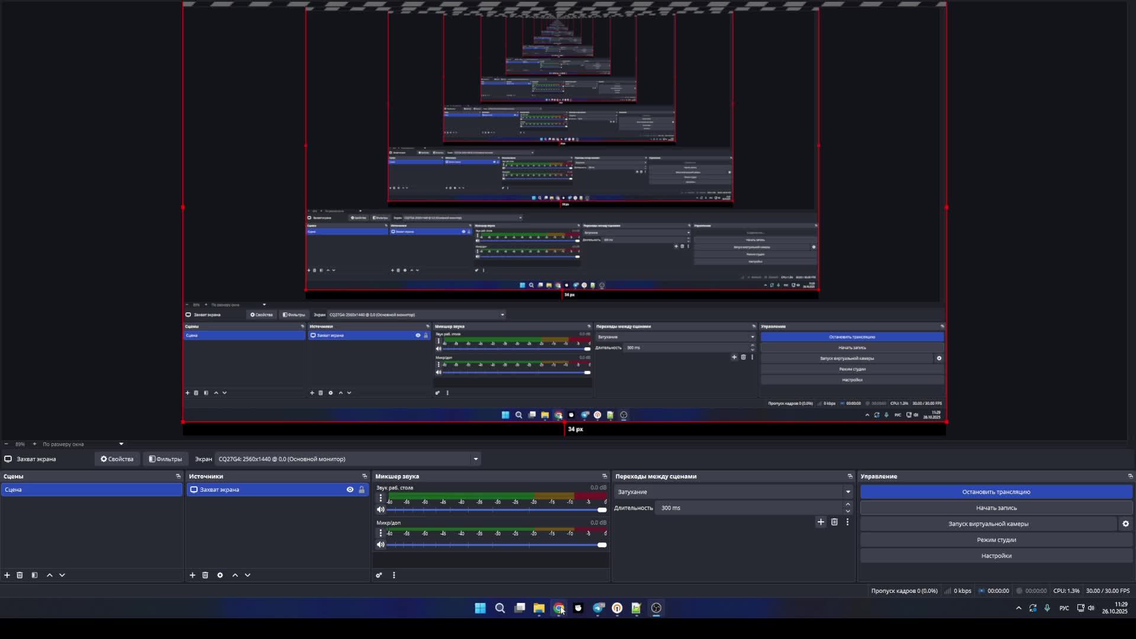Float the Переходы между сценами panel
This screenshot has height=639, width=1136.
[x=850, y=476]
